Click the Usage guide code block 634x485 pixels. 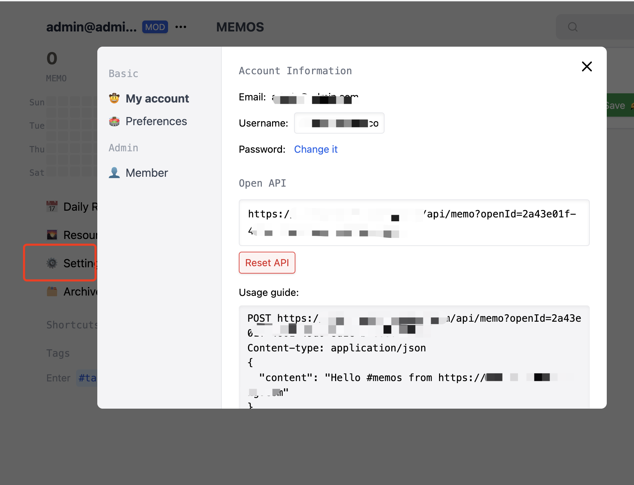point(414,357)
